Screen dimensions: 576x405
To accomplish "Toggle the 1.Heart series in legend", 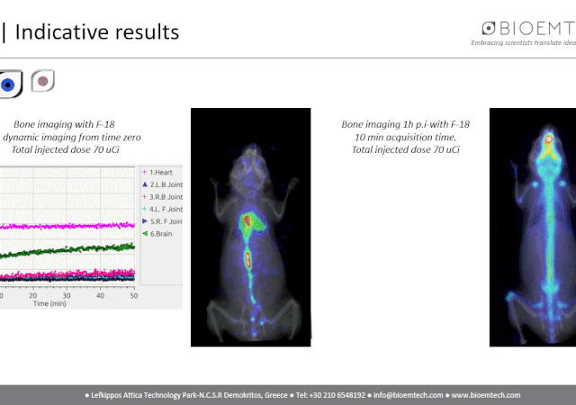I will (163, 171).
